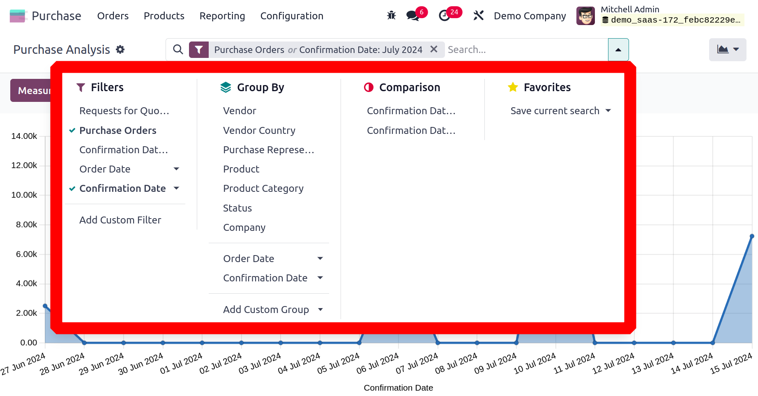
Task: Click into the Search input field
Action: coord(526,50)
